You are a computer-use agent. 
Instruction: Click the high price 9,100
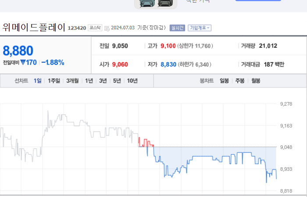(x=168, y=46)
